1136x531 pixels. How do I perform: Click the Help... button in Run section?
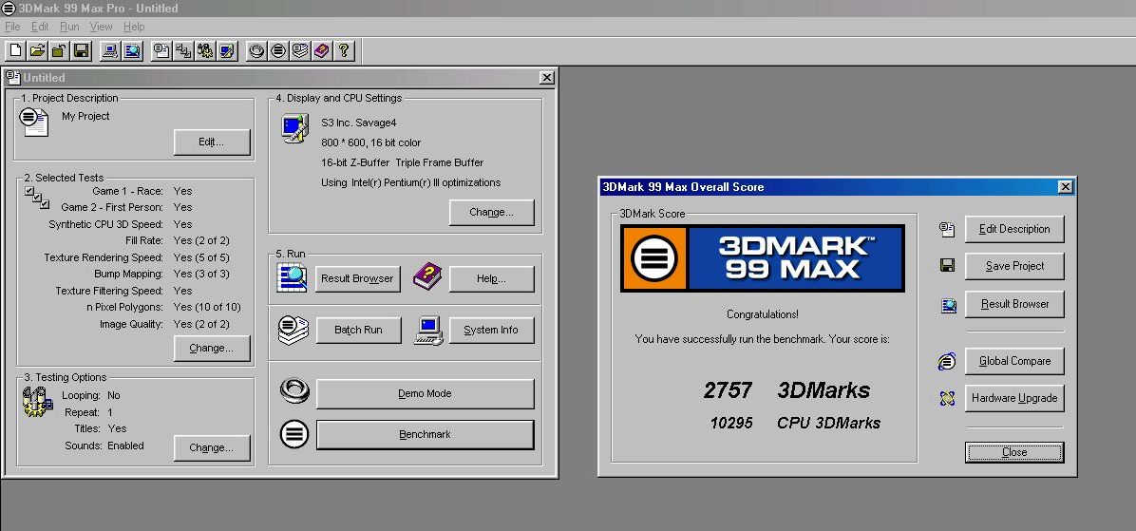(491, 278)
